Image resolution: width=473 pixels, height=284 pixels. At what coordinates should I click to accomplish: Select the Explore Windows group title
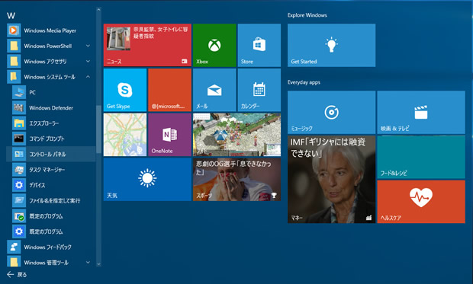tap(307, 15)
